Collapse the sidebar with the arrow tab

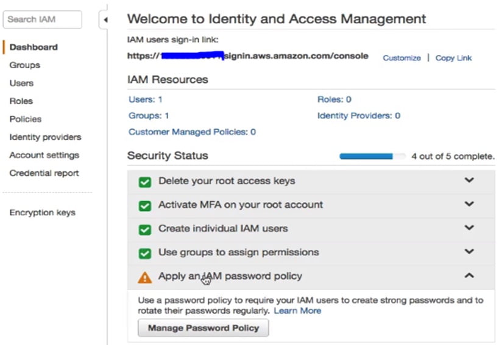pyautogui.click(x=104, y=20)
